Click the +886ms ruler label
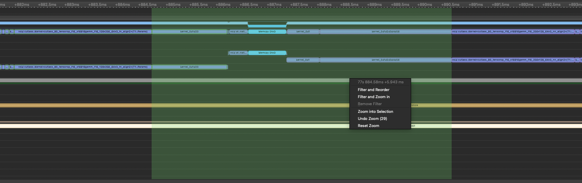582x183 pixels. pyautogui.click(x=223, y=5)
